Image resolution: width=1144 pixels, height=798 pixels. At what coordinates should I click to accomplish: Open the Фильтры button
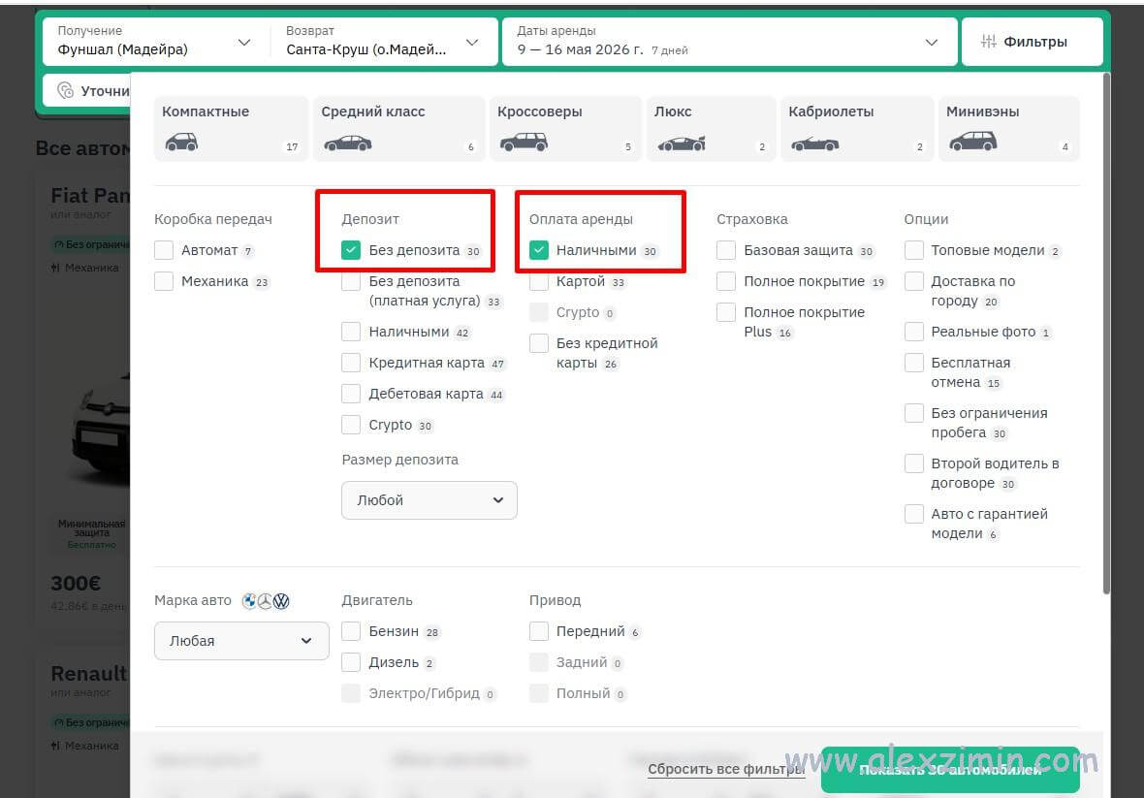click(1032, 42)
